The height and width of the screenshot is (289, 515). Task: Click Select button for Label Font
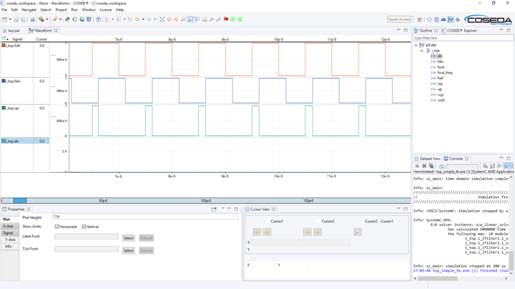[x=128, y=238]
